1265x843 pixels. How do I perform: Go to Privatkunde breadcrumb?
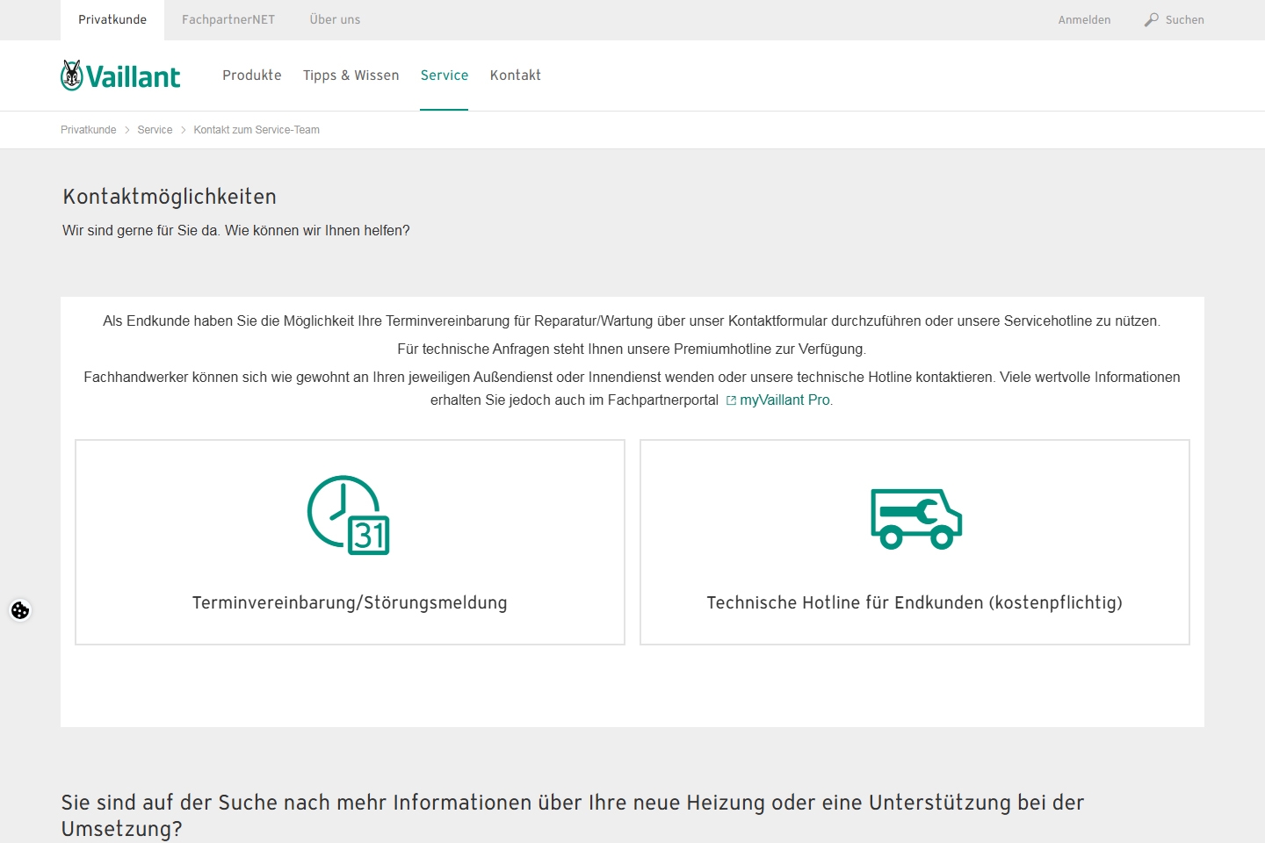[x=88, y=130]
